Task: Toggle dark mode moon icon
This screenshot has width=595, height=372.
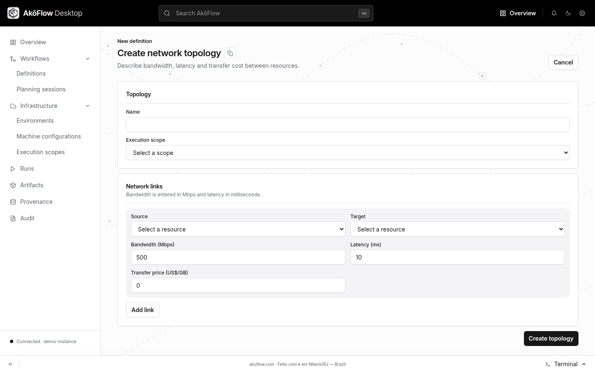Action: click(568, 13)
